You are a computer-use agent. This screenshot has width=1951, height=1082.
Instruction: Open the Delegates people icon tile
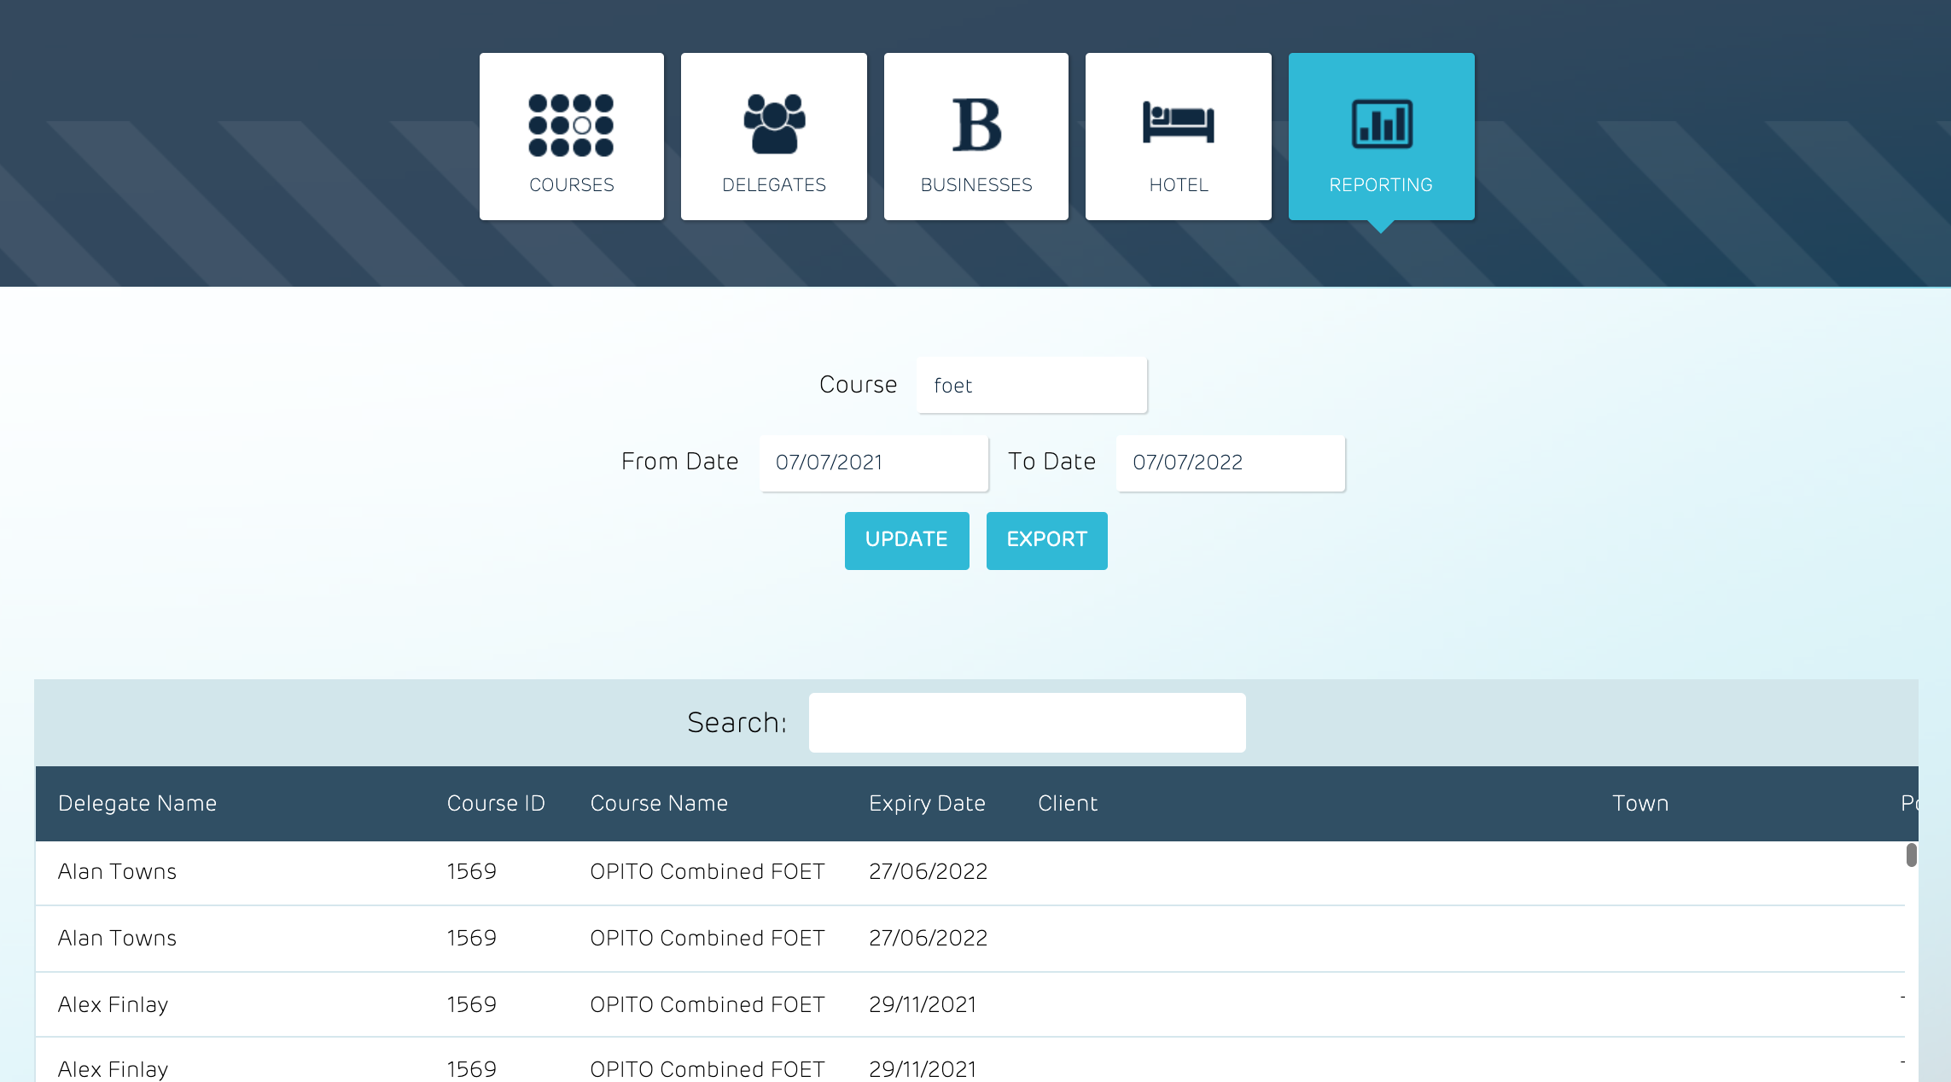tap(773, 137)
